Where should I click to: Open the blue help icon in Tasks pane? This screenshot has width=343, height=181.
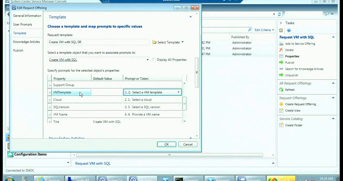click(289, 30)
